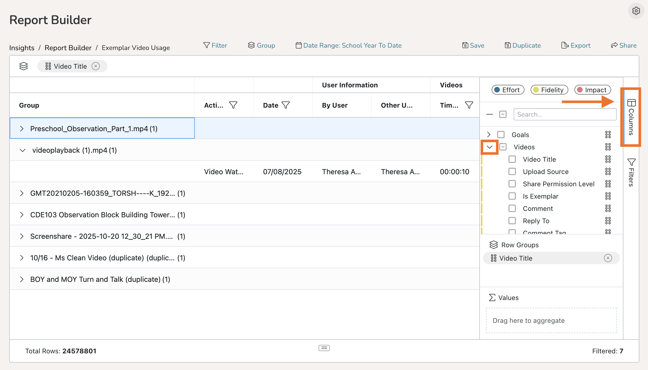Toggle the Goals group checkbox

point(501,135)
